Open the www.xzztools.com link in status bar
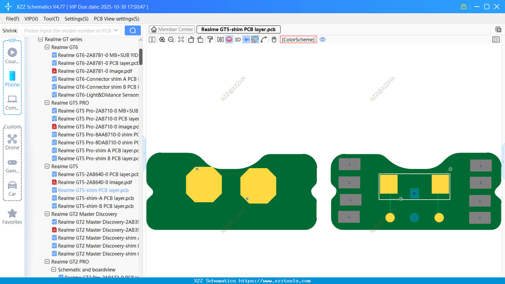This screenshot has height=284, width=505. [x=275, y=281]
